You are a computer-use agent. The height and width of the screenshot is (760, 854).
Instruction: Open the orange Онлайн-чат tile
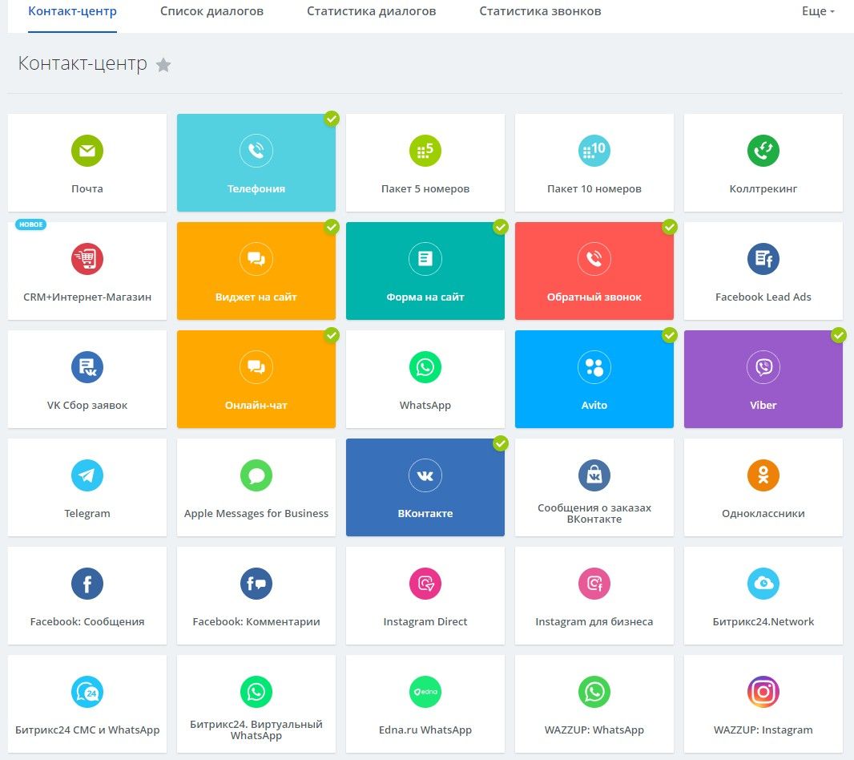pos(256,379)
